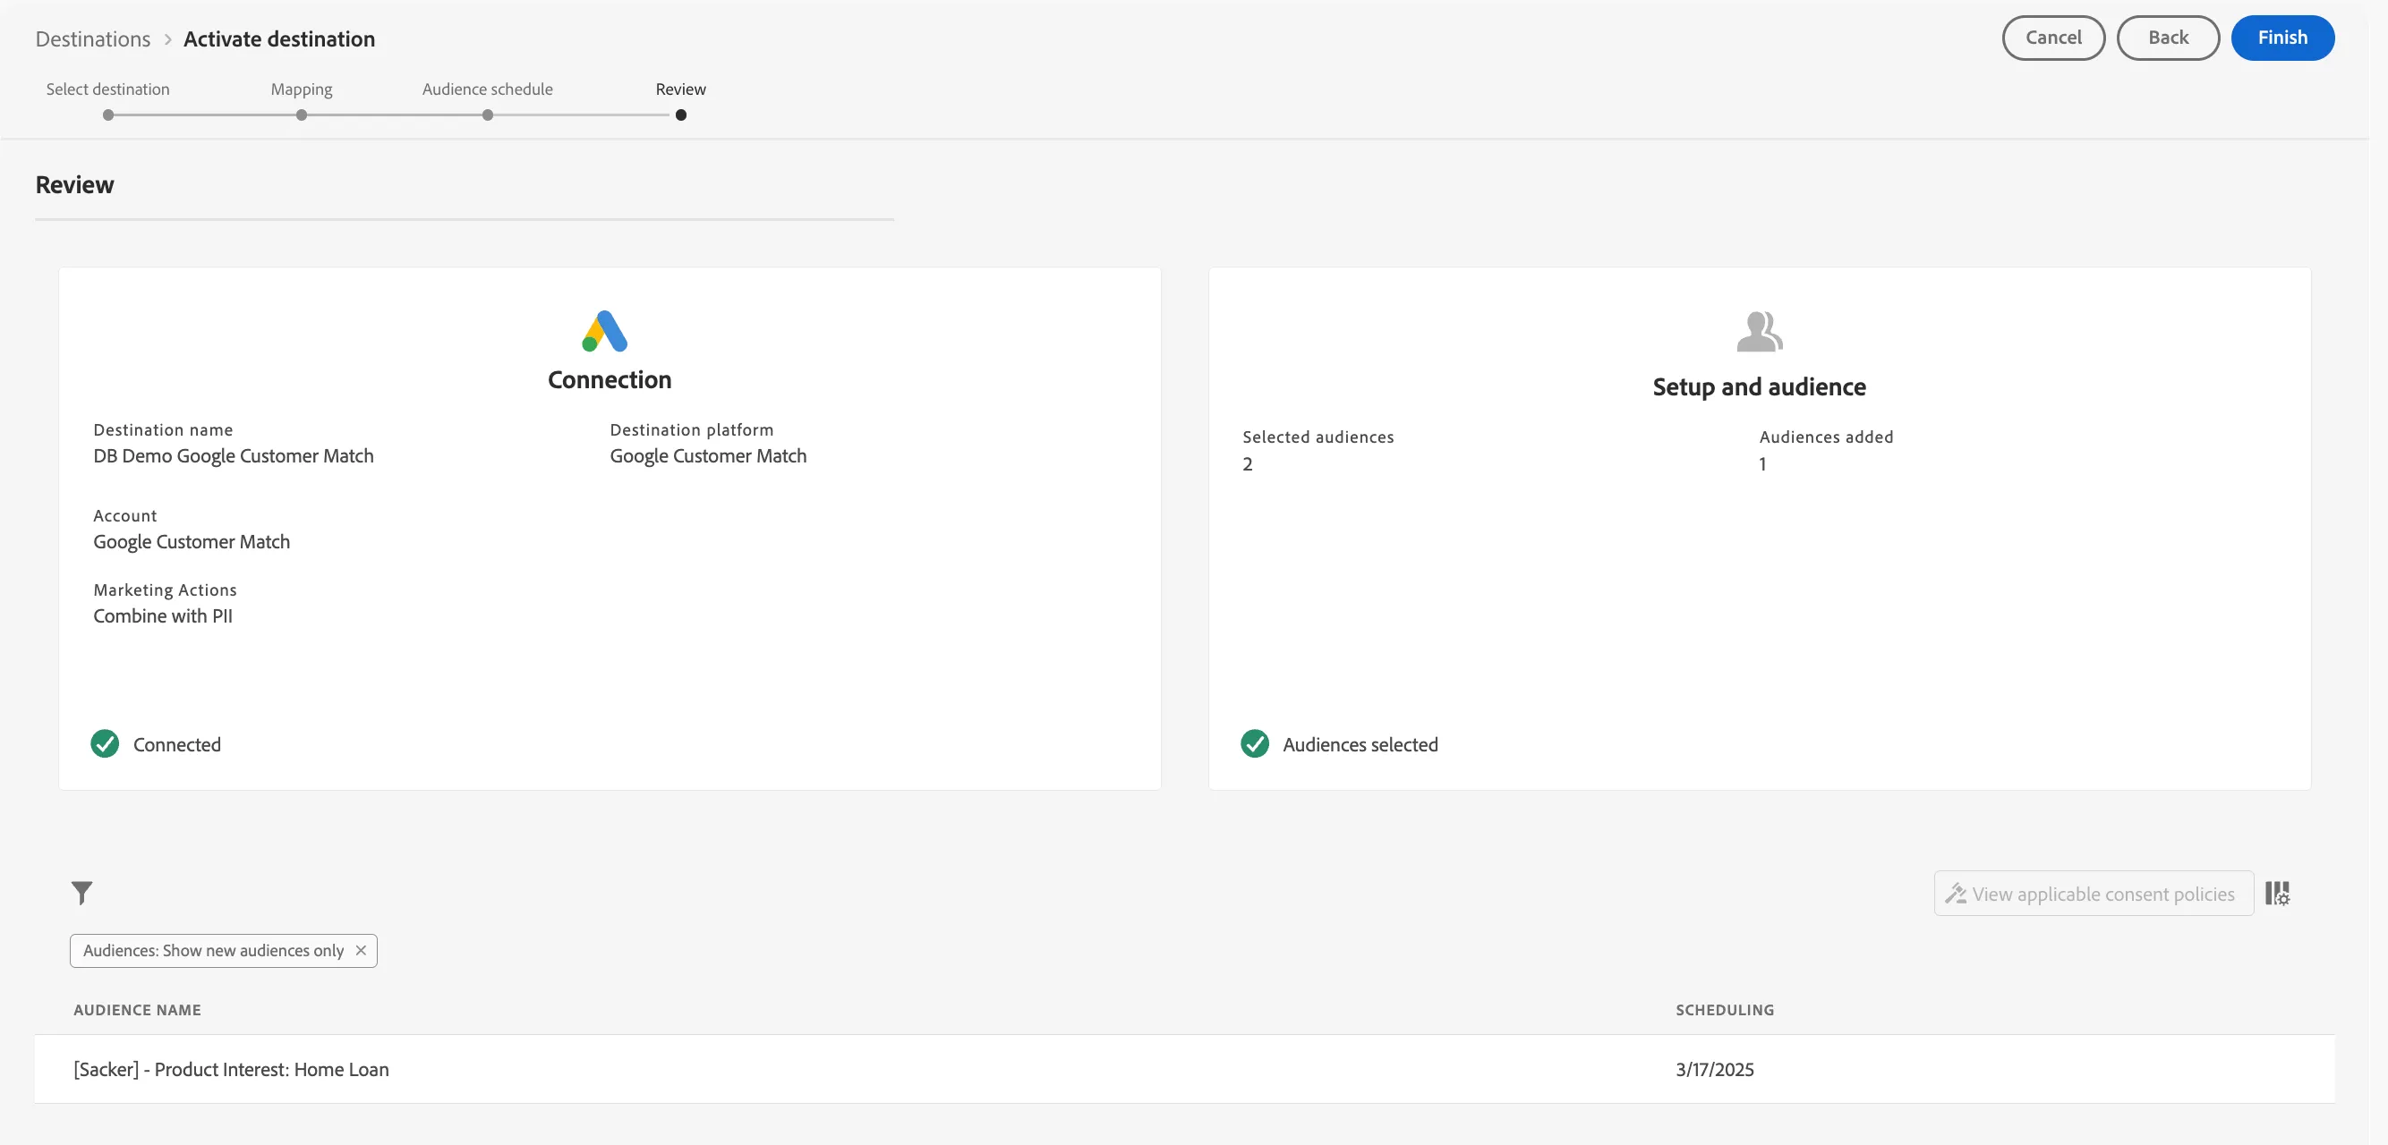The height and width of the screenshot is (1145, 2388).
Task: Go Back to the previous step
Action: click(2168, 38)
